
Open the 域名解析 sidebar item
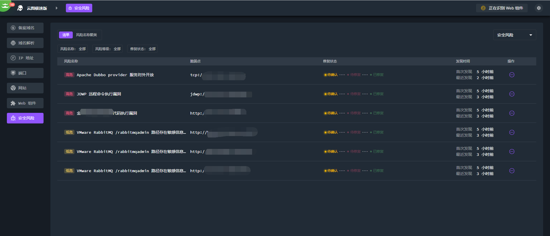(x=25, y=43)
